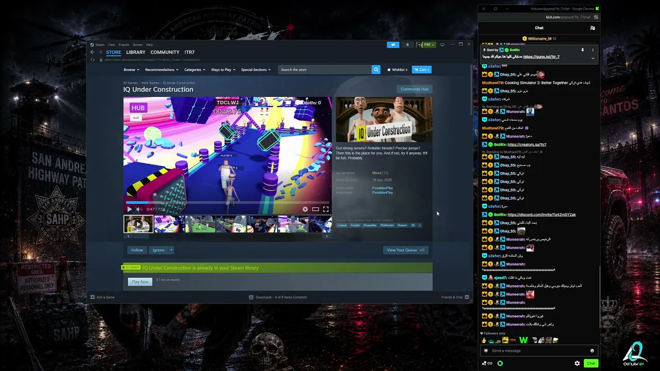Viewport: 660px width, 371px height.
Task: Open chat rules icon below input
Action: [500, 363]
